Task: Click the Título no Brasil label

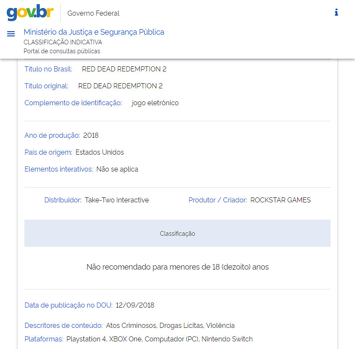Action: pos(48,69)
